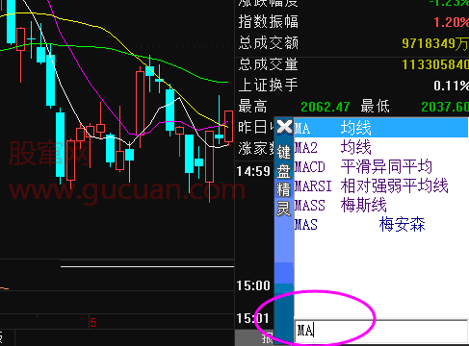The width and height of the screenshot is (469, 346).
Task: Choose MARSI 相对强弱平均线 indicator
Action: [x=380, y=185]
